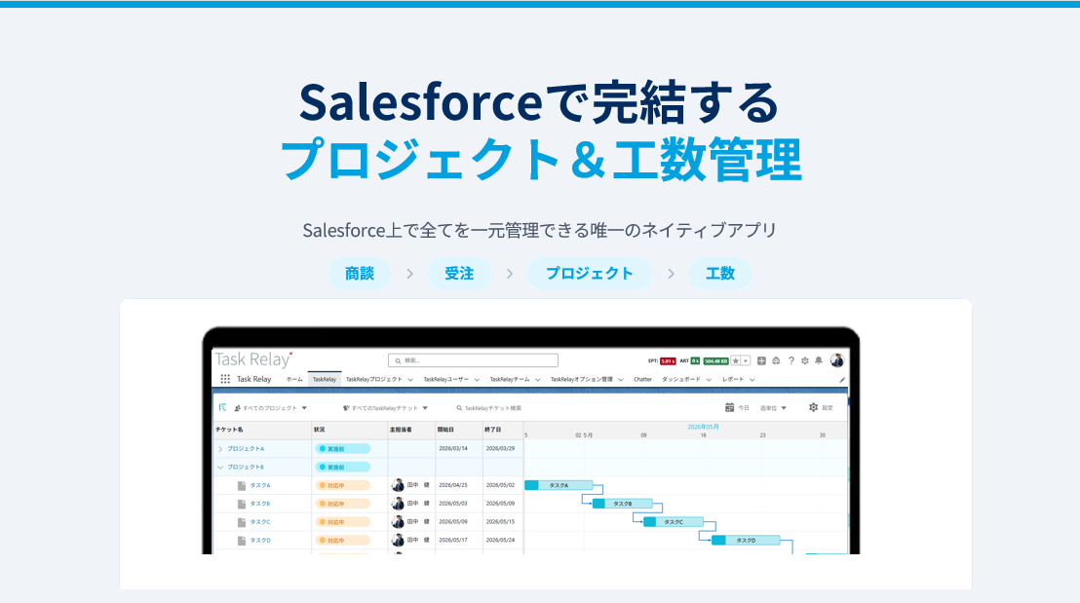1080x603 pixels.
Task: Open the help question mark icon
Action: [791, 360]
